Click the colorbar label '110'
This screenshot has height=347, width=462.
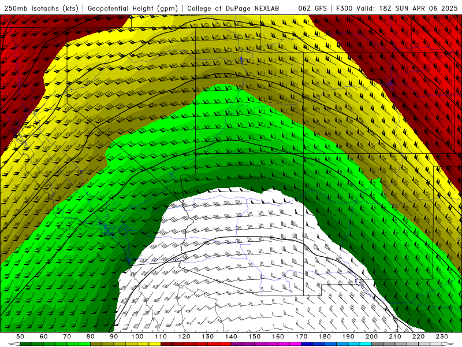click(161, 337)
